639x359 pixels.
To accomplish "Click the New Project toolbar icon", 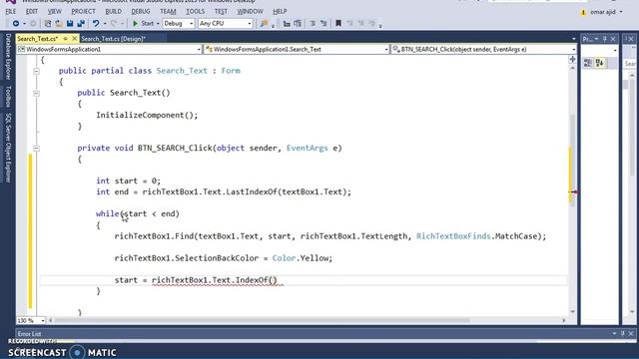I will pos(48,24).
